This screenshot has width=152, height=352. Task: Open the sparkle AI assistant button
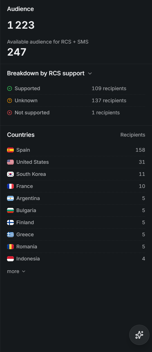point(139,335)
